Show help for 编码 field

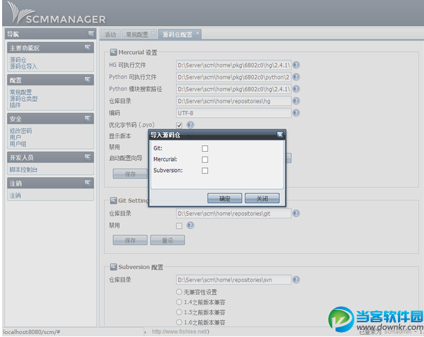click(296, 112)
